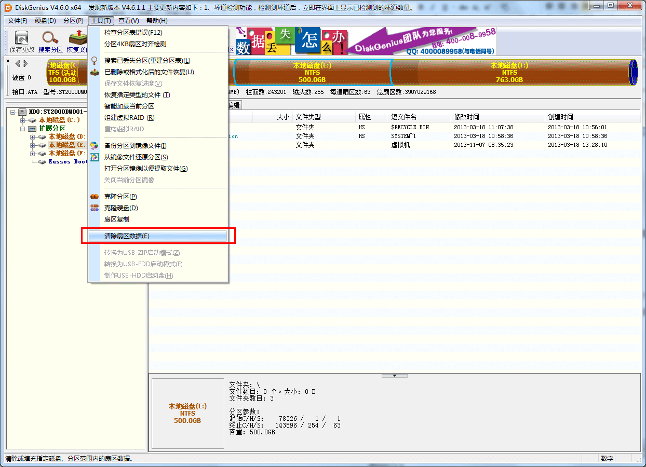Click the 从镜像文件还原分区 menu icon

tap(94, 157)
